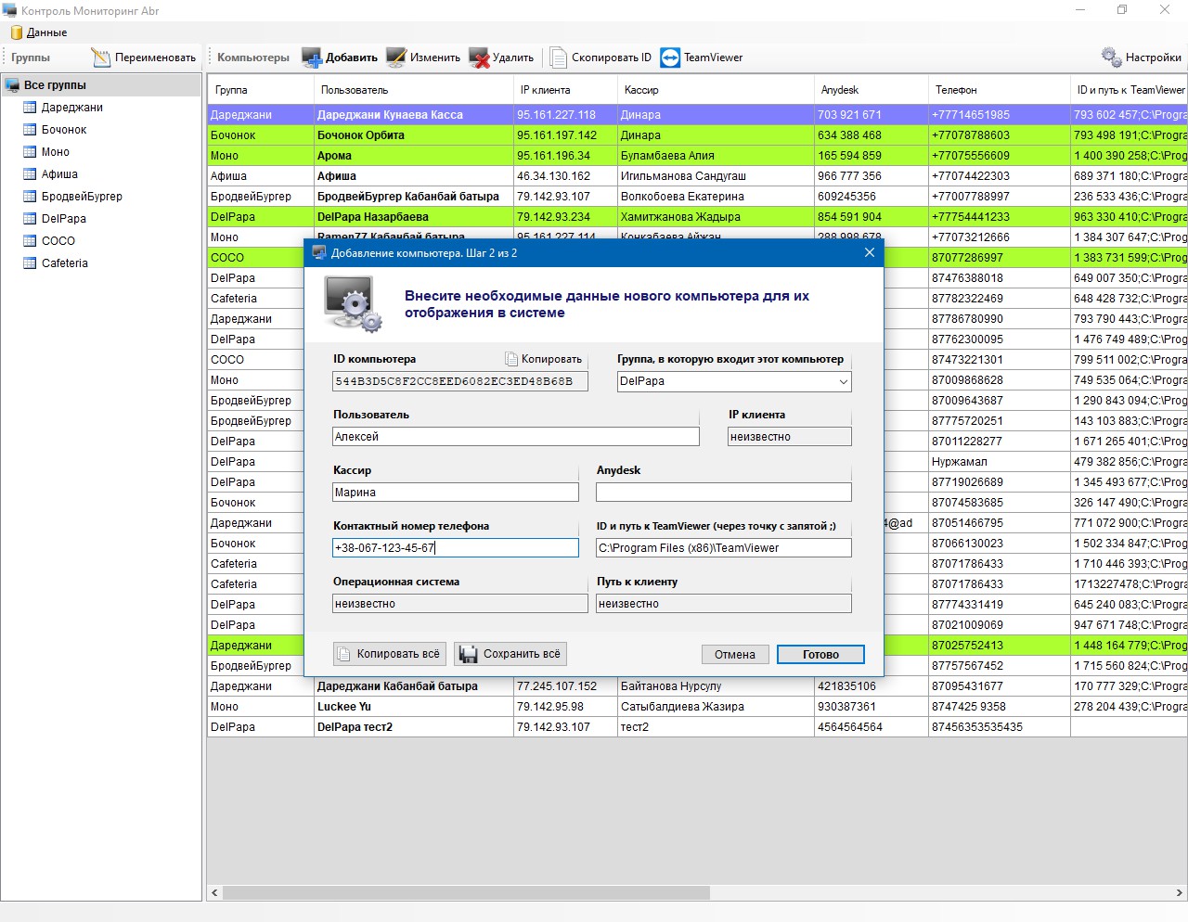The height and width of the screenshot is (922, 1188).
Task: Select user cell Арома
Action: pos(414,156)
